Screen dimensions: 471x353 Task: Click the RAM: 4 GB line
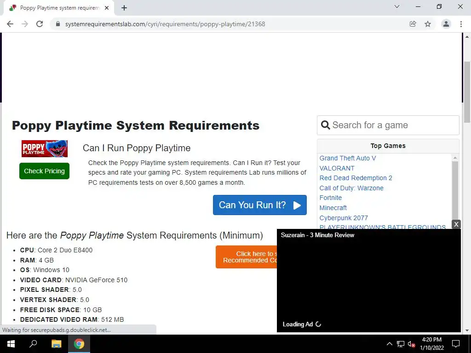[37, 260]
